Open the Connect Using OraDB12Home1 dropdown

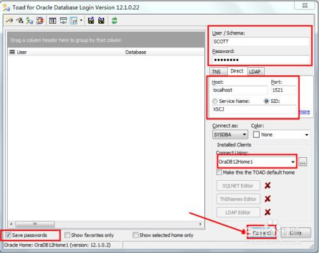256,162
